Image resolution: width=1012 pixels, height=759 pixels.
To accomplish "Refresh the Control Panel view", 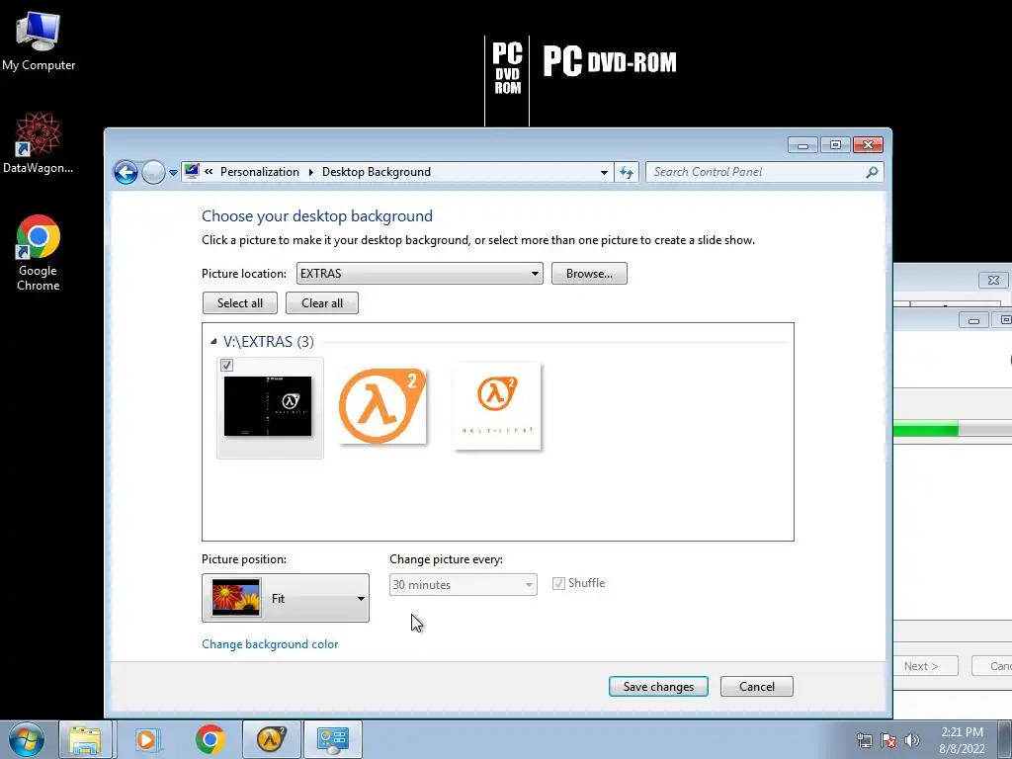I will [x=626, y=172].
